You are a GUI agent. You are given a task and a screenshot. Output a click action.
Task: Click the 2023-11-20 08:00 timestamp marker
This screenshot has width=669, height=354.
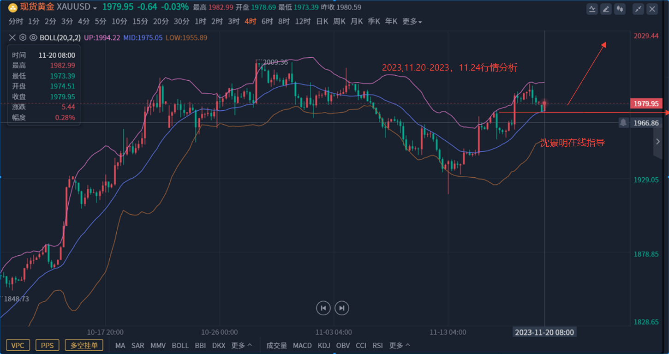[544, 332]
